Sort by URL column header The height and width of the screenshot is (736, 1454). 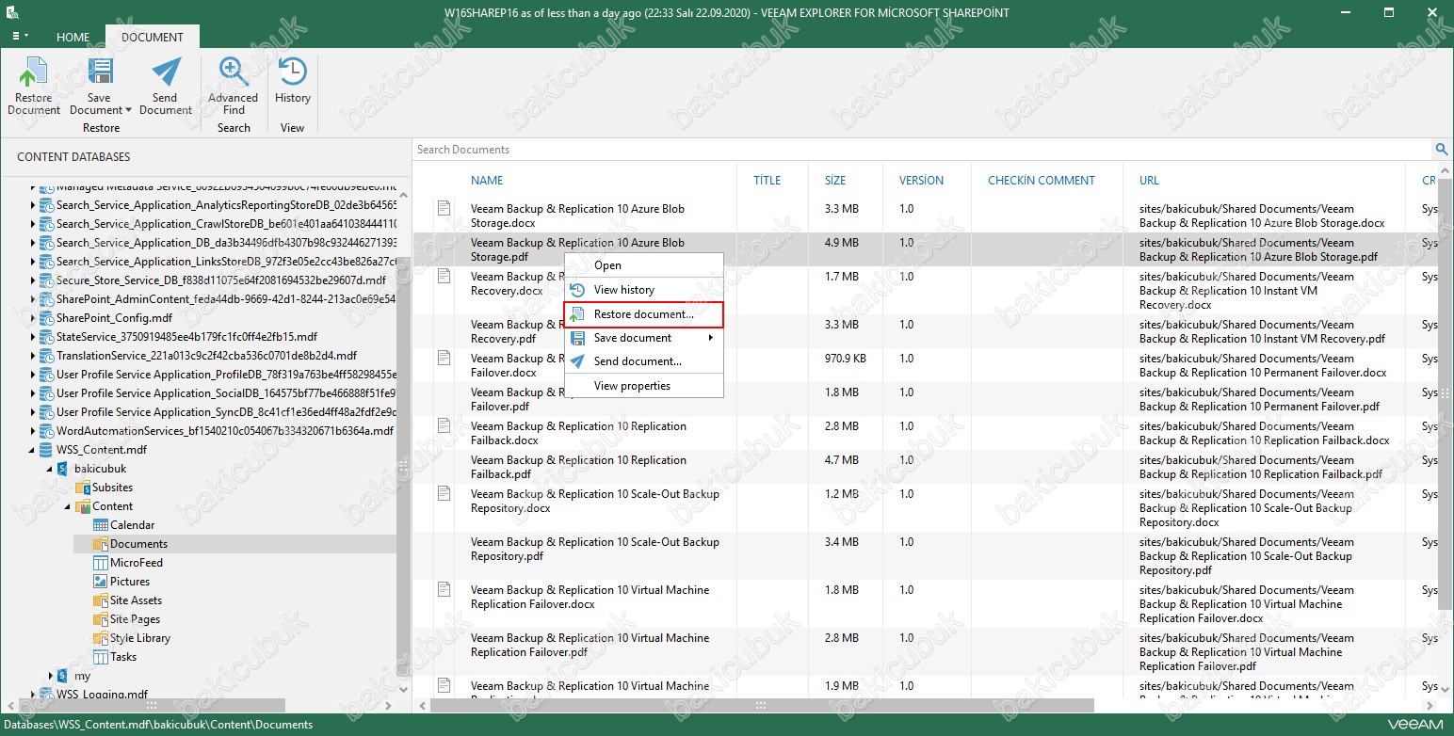(x=1149, y=180)
